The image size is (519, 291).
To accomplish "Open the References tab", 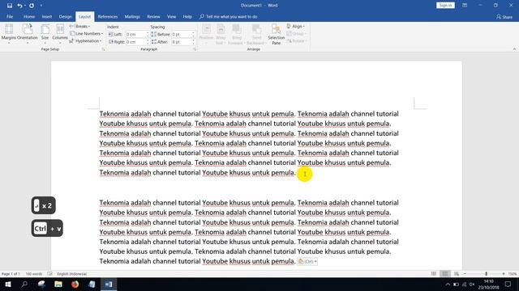I will point(108,16).
